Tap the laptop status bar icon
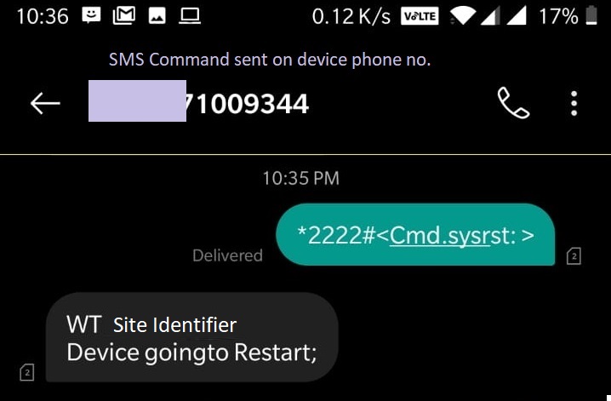 pos(190,16)
